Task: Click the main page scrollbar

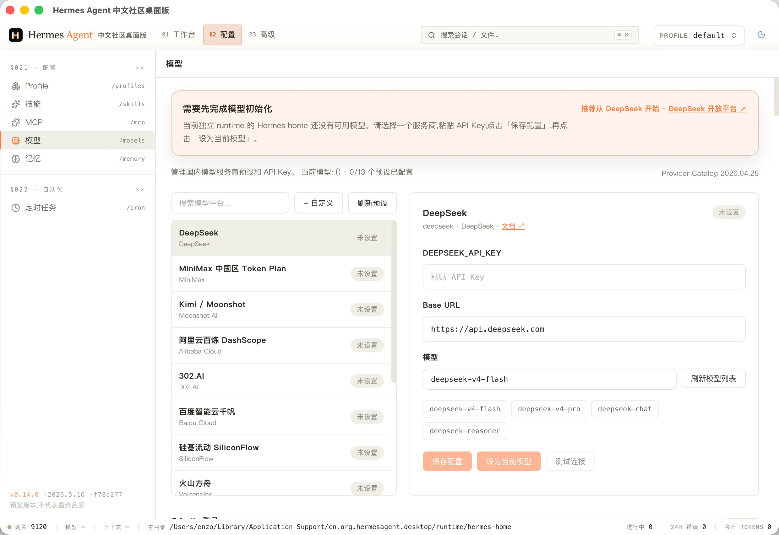Action: point(776,97)
